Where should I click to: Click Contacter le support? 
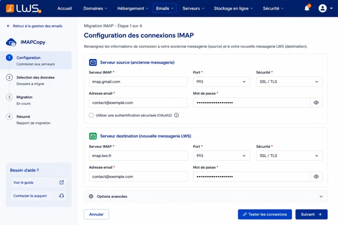(x=39, y=196)
